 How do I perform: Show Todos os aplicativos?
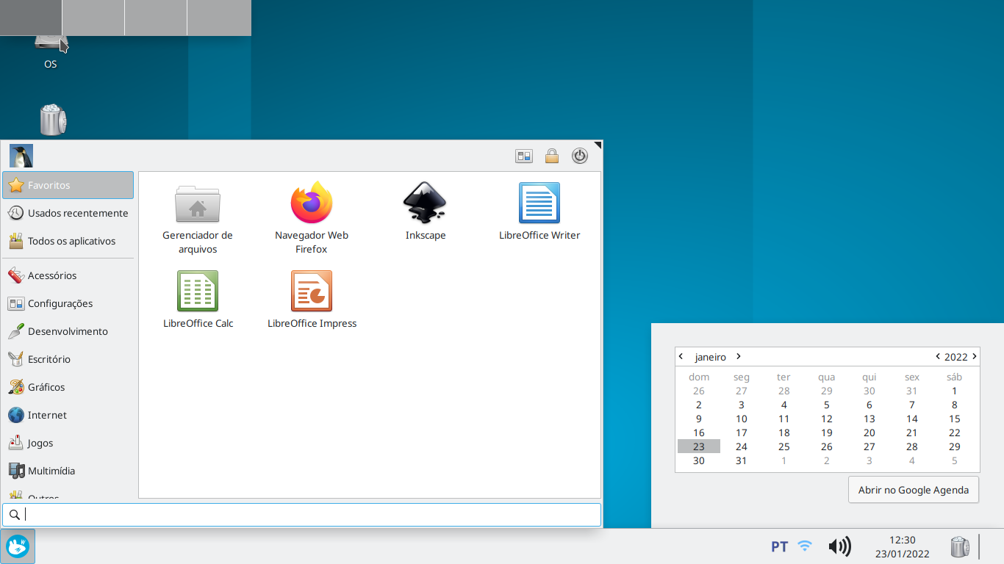(68, 241)
